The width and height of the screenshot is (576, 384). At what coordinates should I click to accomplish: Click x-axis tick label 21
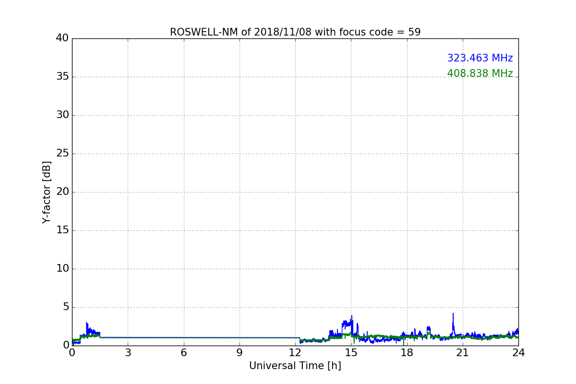(x=463, y=353)
